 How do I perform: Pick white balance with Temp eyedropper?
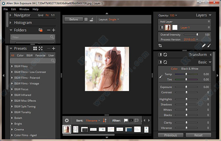coord(161,77)
